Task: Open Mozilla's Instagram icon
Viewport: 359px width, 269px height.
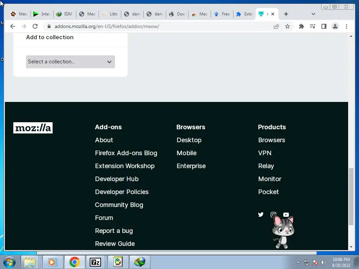Action: pyautogui.click(x=273, y=214)
